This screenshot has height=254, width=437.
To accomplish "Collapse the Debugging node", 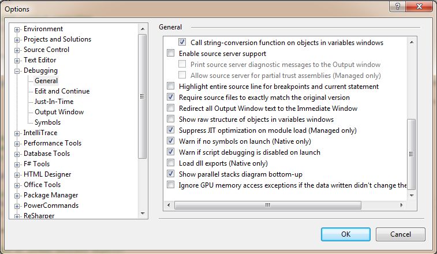I will (x=17, y=71).
